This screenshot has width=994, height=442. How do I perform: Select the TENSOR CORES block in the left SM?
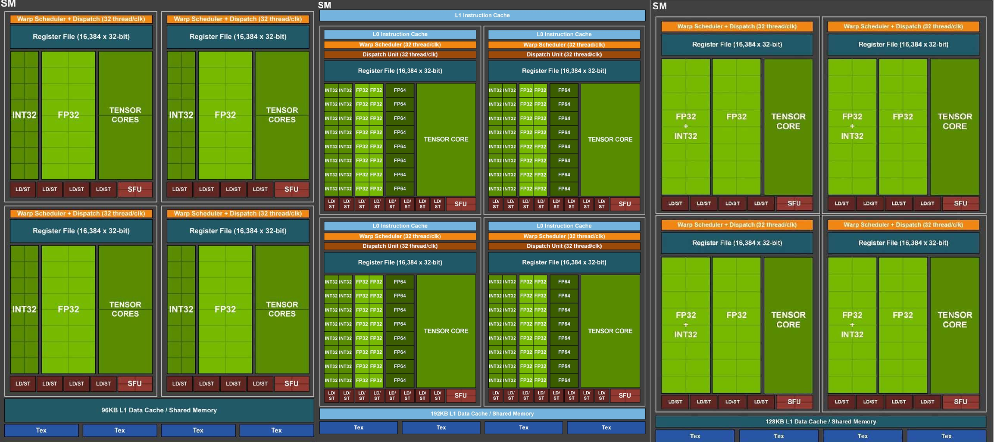coord(125,115)
